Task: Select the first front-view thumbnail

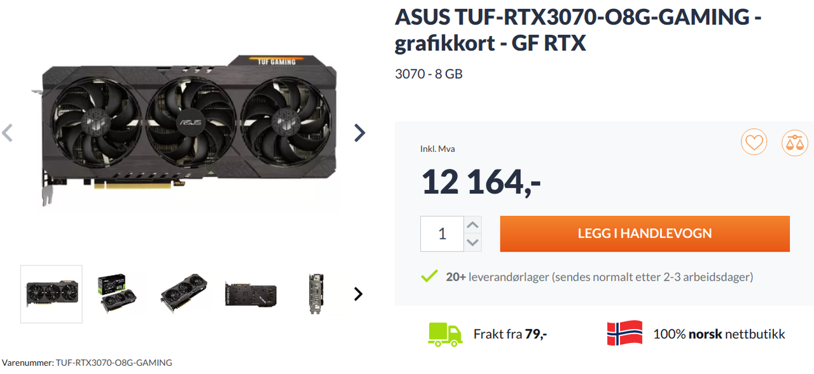Action: point(52,294)
